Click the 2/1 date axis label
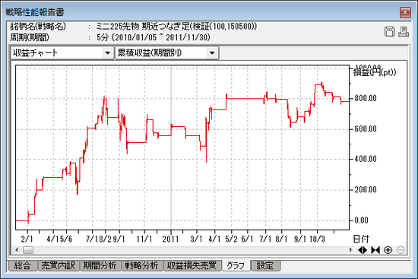This screenshot has width=418, height=279. tap(27, 239)
